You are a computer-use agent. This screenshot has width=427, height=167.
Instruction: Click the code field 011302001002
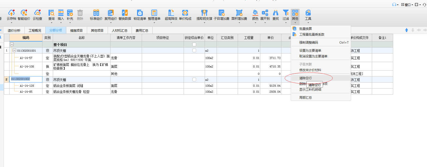click(x=26, y=79)
